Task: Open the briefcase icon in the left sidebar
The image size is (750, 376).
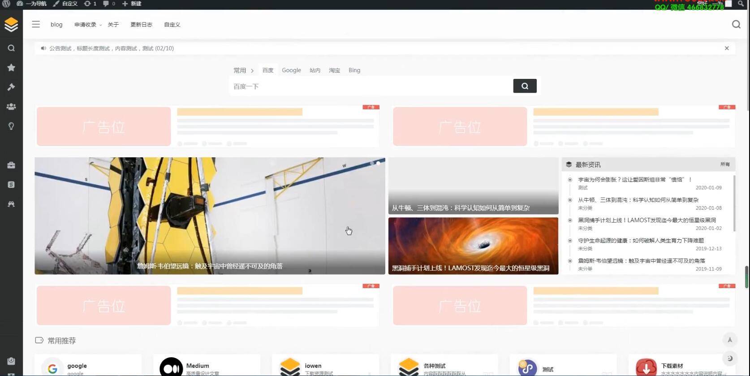Action: click(x=11, y=165)
